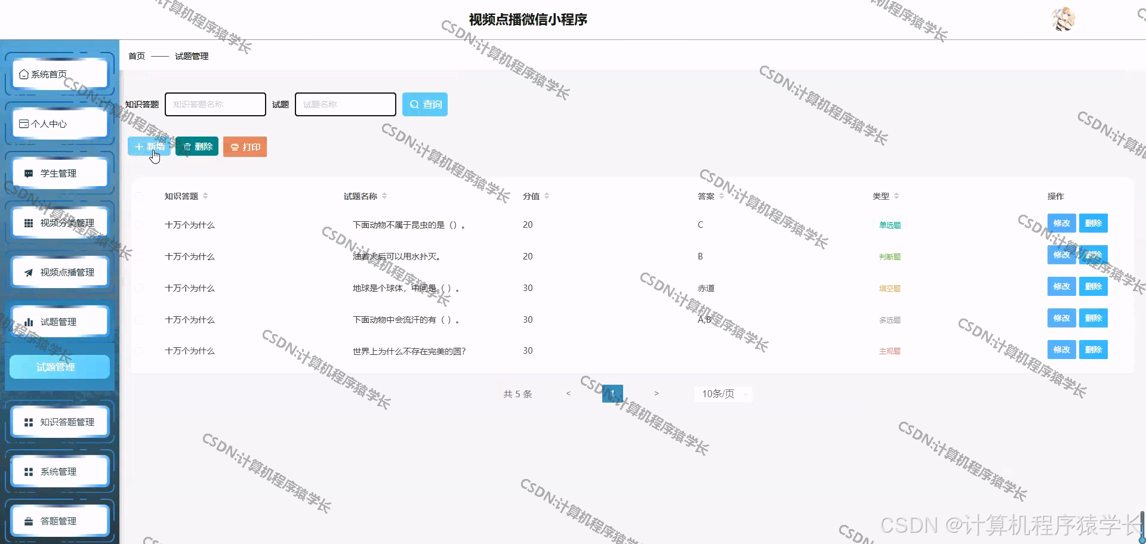Screen dimensions: 1146x544
Task: Click 修改 for the 多选题 row
Action: (1062, 318)
